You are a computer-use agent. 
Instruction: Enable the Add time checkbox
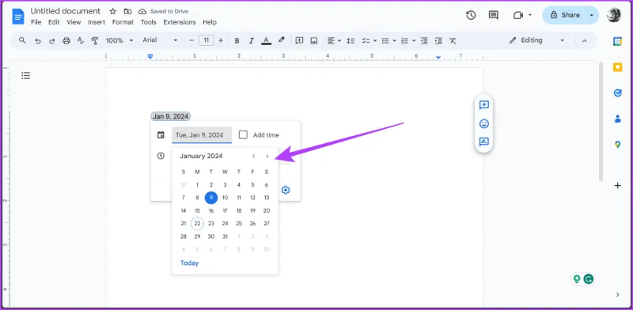click(243, 134)
